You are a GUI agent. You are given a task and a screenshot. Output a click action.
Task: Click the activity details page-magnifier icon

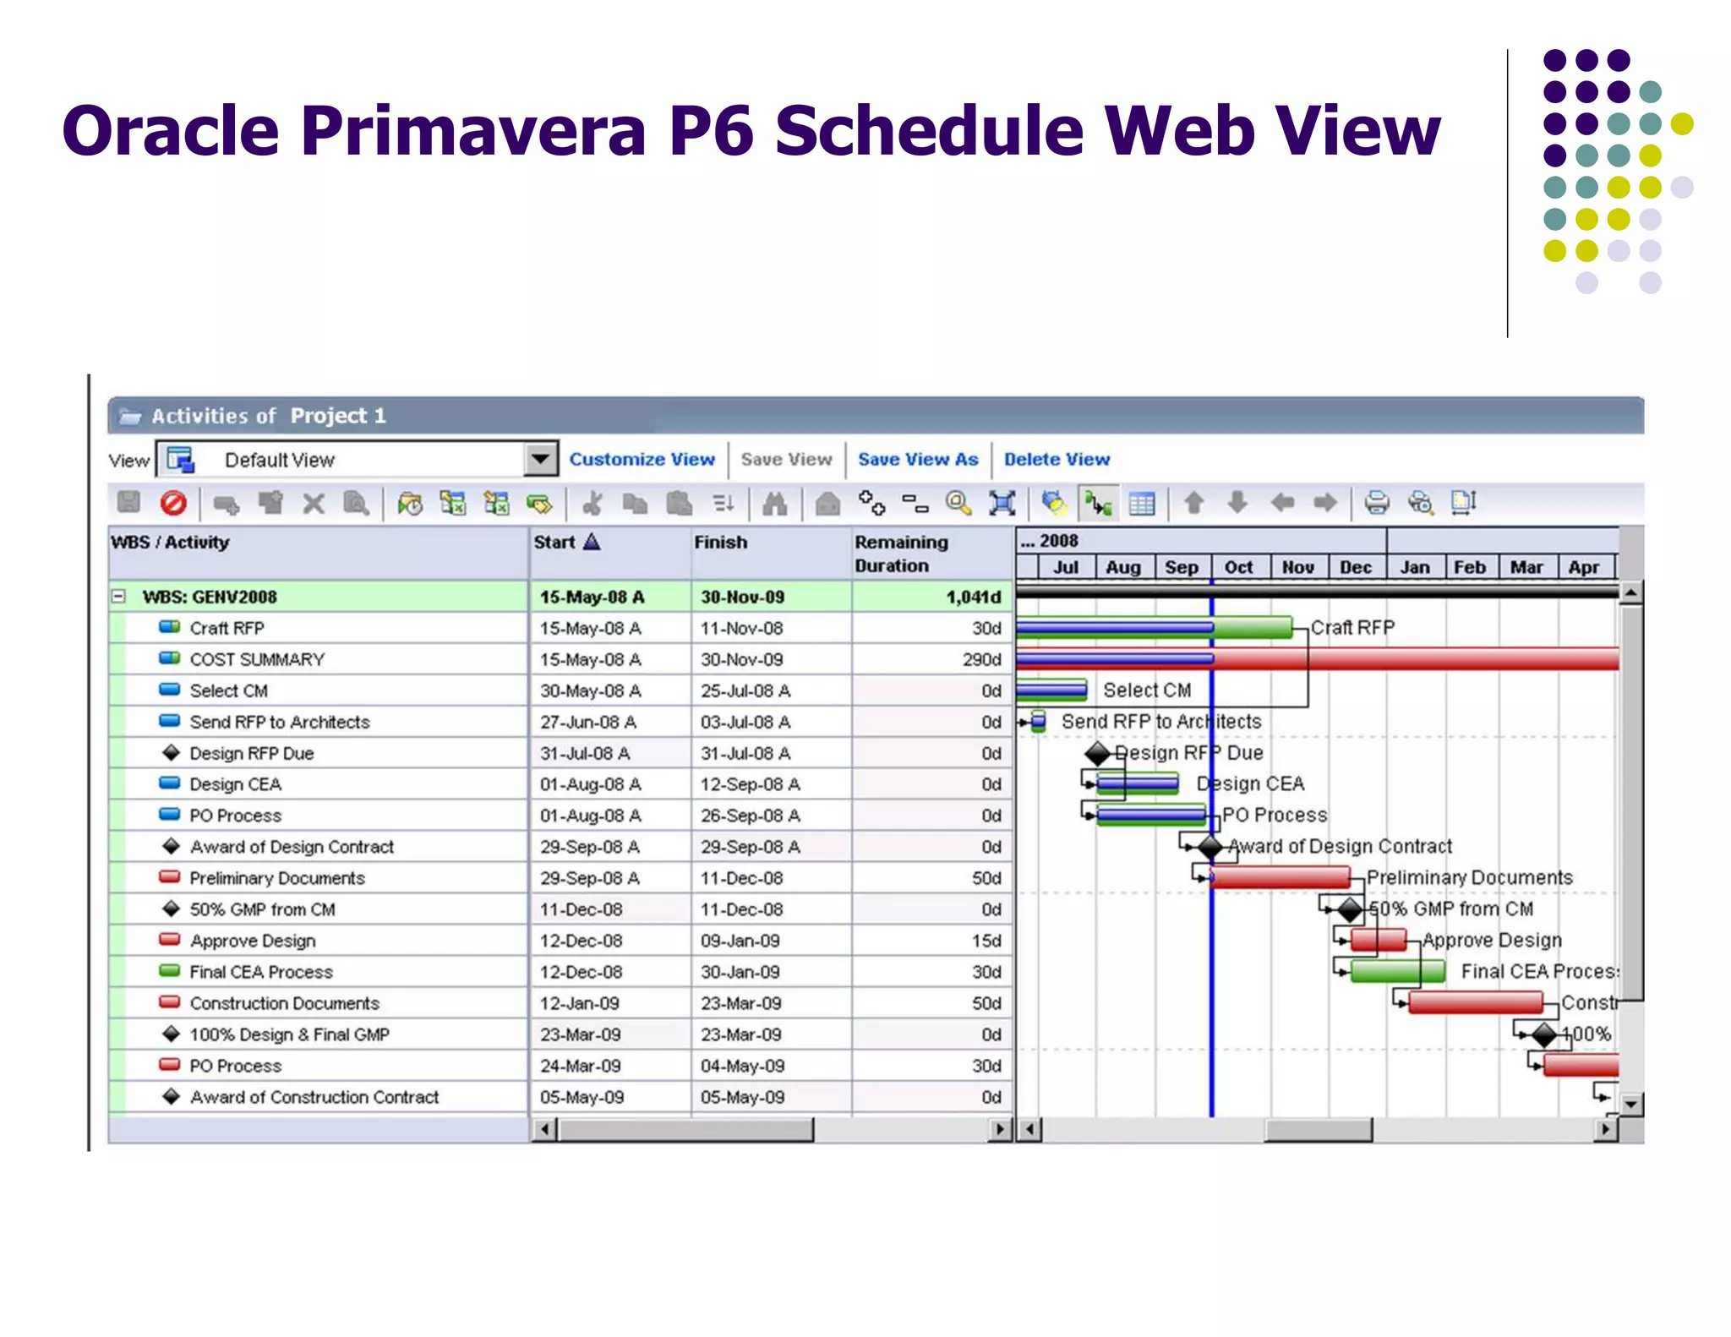[x=357, y=504]
